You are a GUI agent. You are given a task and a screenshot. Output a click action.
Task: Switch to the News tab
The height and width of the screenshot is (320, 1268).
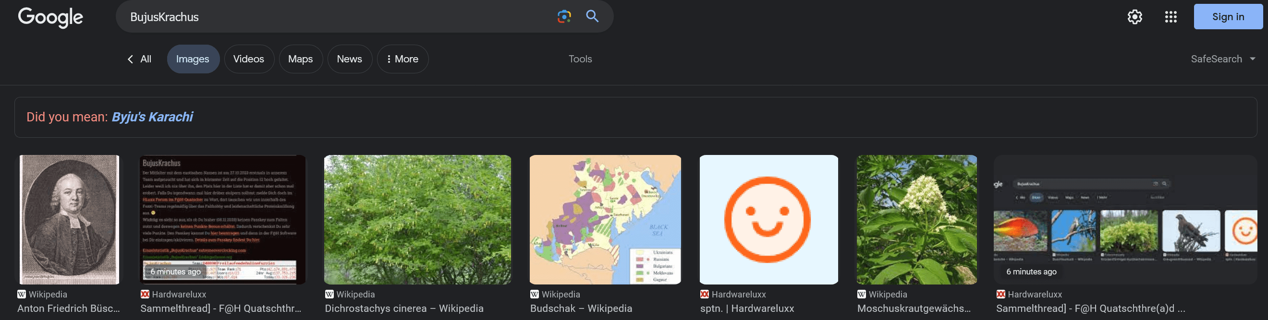[x=350, y=59]
